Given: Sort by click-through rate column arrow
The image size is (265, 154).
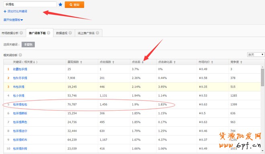Looking at the screenshot, I should pyautogui.click(x=143, y=62).
